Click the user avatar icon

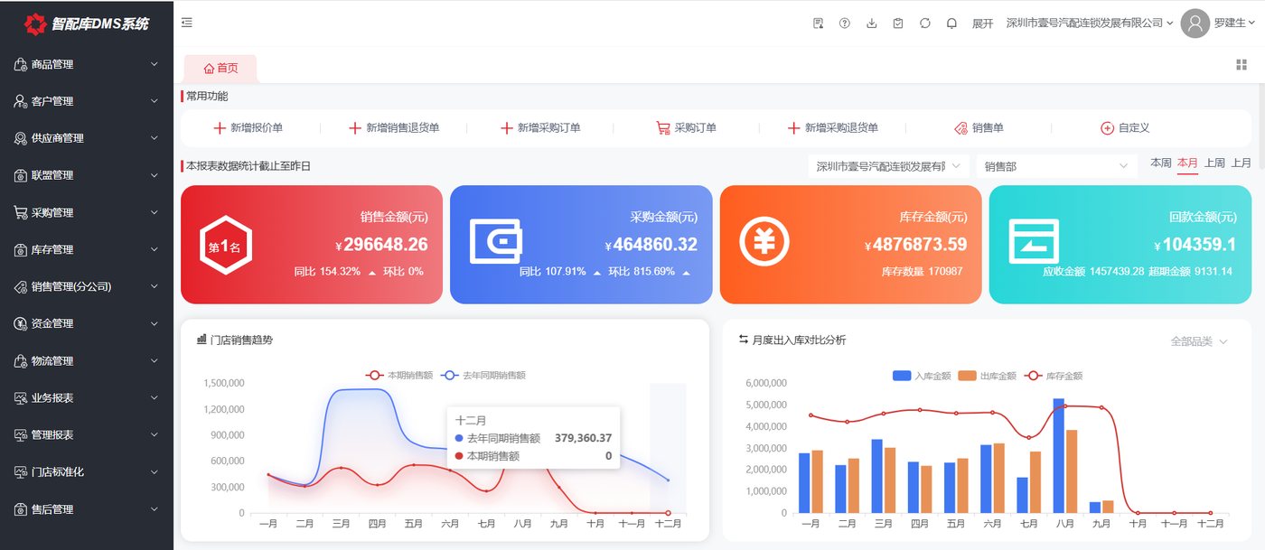coord(1195,23)
